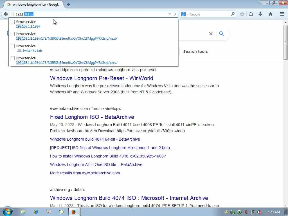Select the suggestion ending in /prev/
The width and height of the screenshot is (288, 216).
[x=93, y=60]
